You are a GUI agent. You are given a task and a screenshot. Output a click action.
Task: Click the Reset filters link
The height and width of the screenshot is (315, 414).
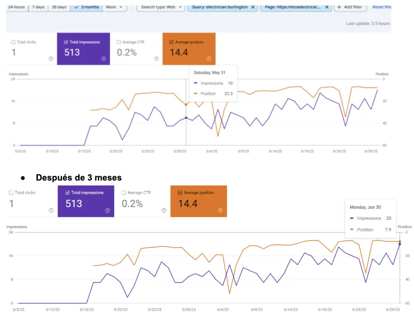382,7
